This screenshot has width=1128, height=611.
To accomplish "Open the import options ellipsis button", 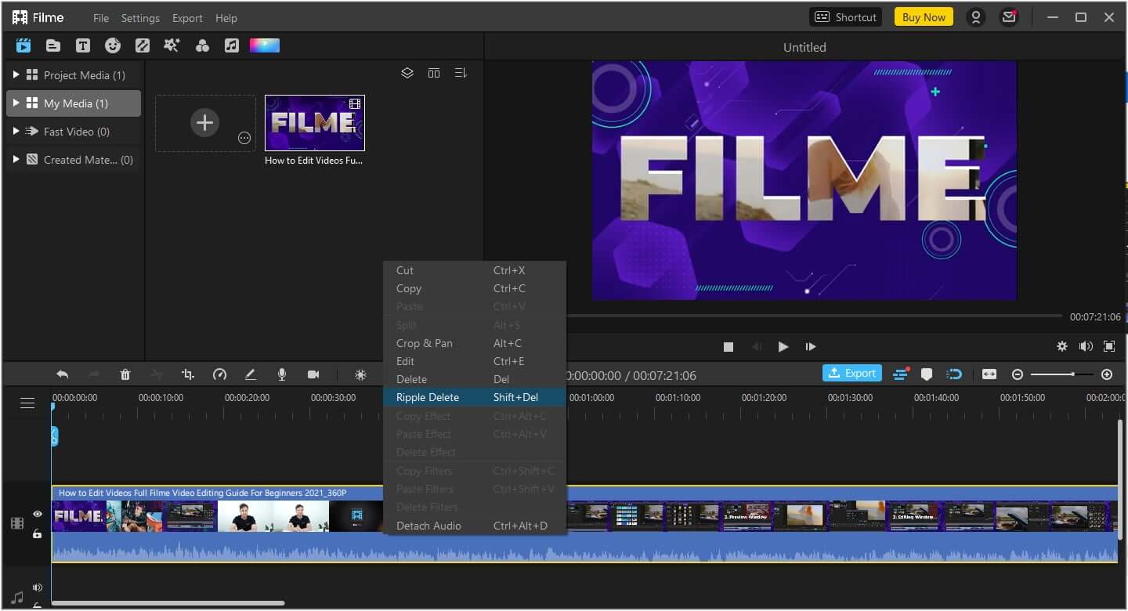I will pyautogui.click(x=244, y=138).
